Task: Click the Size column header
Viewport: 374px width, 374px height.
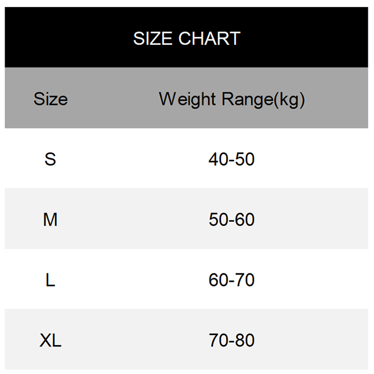Action: pyautogui.click(x=50, y=99)
